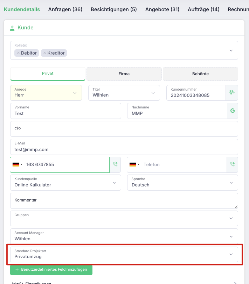Click Benutzerdefiniertes Feld hinzufügen button
The height and width of the screenshot is (284, 249).
point(51,270)
